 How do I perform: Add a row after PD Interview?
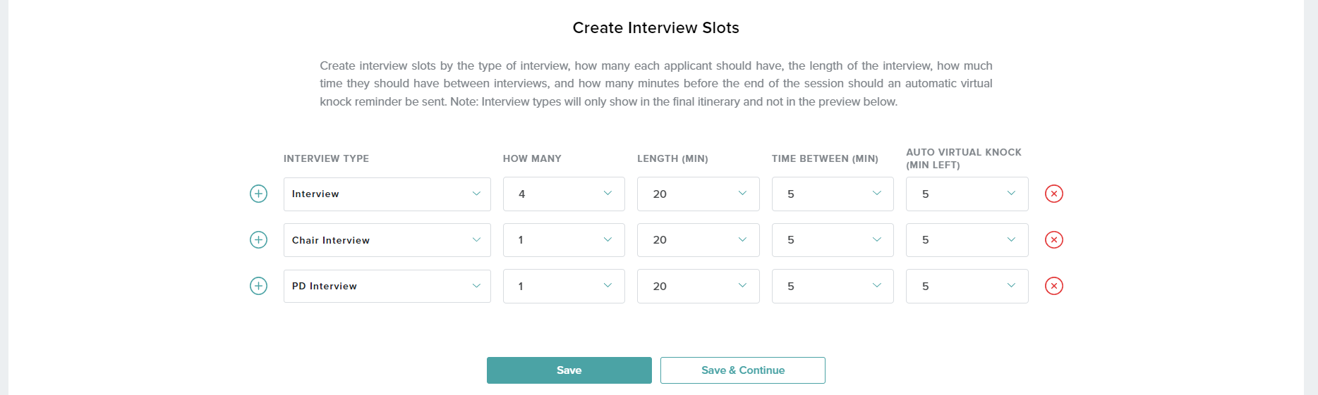259,286
